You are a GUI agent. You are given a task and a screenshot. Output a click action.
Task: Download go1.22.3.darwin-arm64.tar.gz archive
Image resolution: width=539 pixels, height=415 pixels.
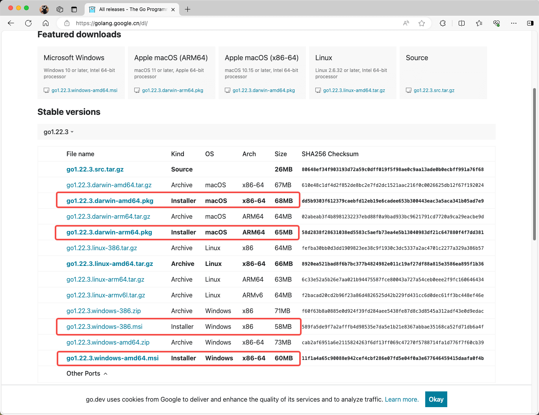(x=108, y=216)
